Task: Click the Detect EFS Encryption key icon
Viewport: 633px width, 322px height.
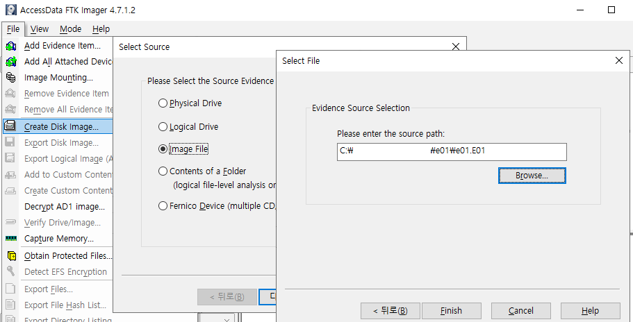Action: click(10, 272)
